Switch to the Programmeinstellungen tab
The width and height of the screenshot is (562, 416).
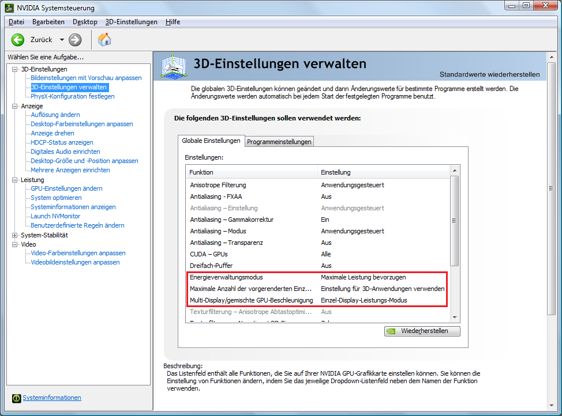pyautogui.click(x=279, y=142)
